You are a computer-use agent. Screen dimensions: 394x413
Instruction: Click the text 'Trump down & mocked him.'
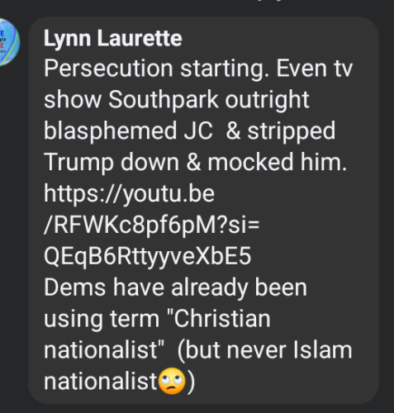(x=196, y=162)
